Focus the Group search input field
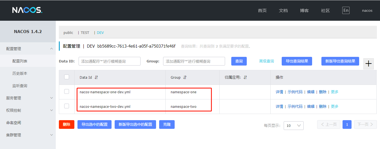The height and width of the screenshot is (149, 380). (x=194, y=61)
